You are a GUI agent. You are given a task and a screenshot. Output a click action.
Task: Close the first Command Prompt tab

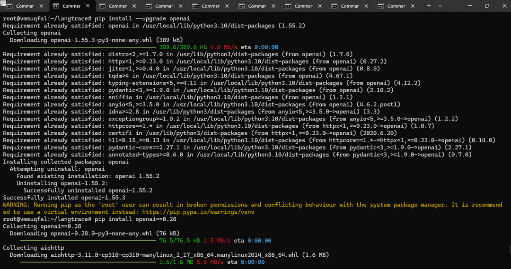click(x=41, y=6)
